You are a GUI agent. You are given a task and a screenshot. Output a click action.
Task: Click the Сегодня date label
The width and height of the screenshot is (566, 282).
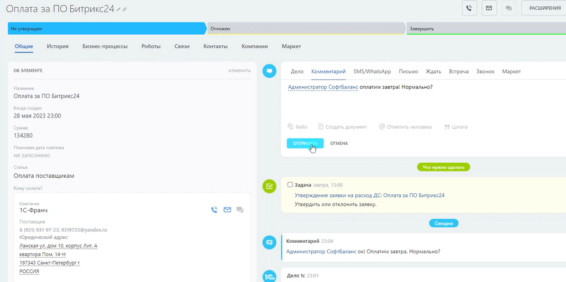[444, 223]
